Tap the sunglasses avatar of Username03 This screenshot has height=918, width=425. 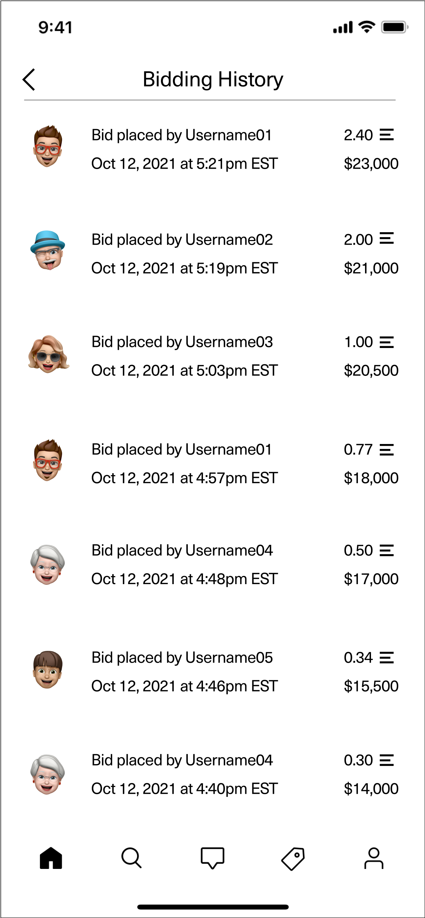coord(48,355)
